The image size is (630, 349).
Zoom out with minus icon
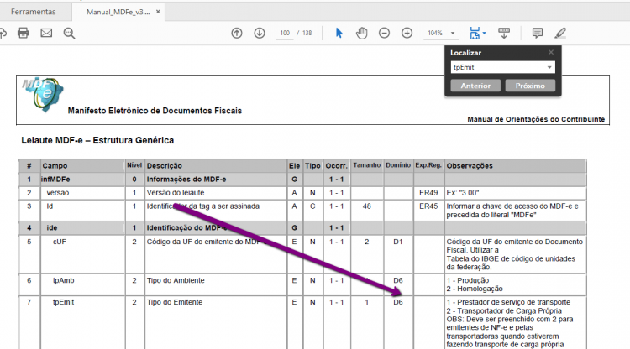click(x=384, y=33)
